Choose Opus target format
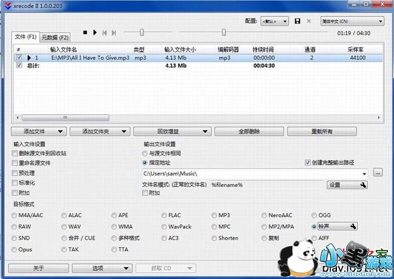The image size is (394, 279). [x=14, y=250]
